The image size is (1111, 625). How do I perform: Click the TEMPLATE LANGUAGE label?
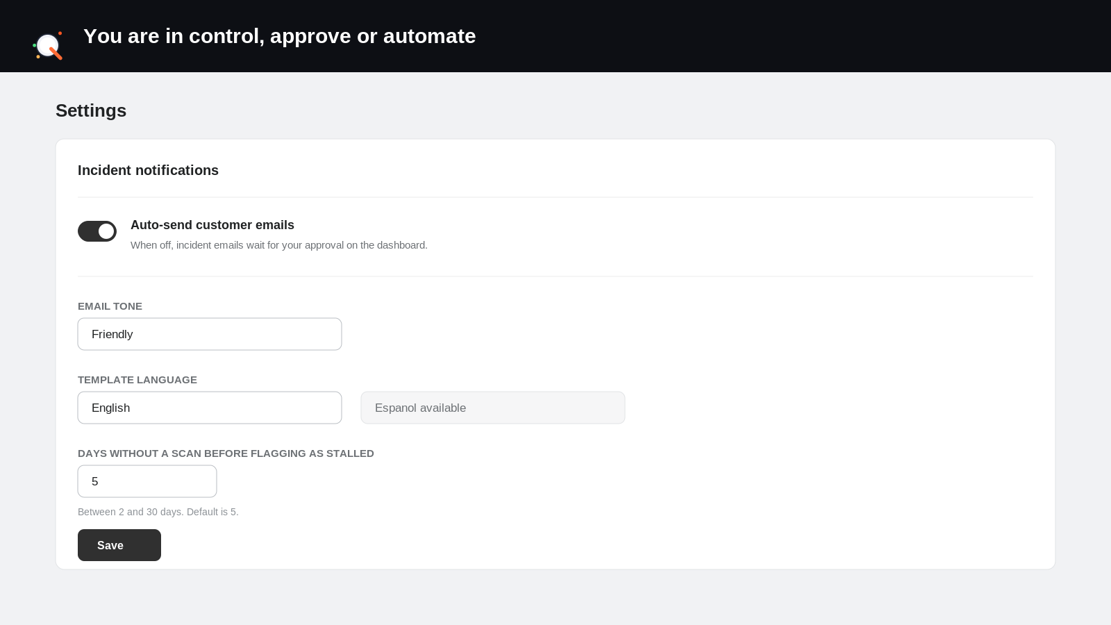coord(137,380)
